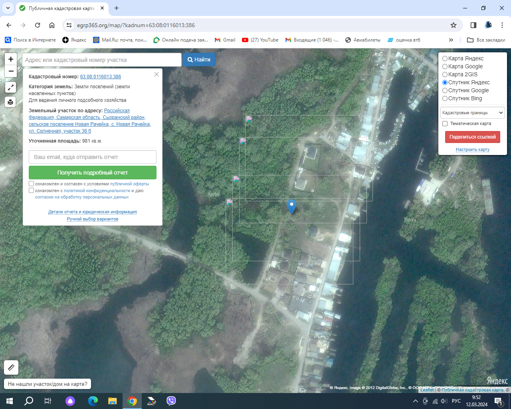Image resolution: width=511 pixels, height=409 pixels.
Task: Toggle fullscreen map view
Action: coord(11,87)
